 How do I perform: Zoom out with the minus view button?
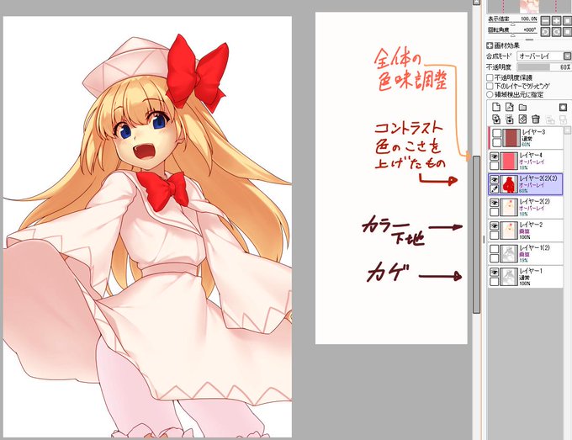point(545,20)
